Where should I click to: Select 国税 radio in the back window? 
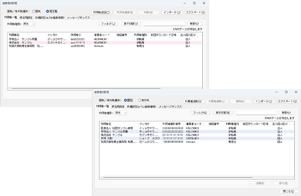[34, 11]
